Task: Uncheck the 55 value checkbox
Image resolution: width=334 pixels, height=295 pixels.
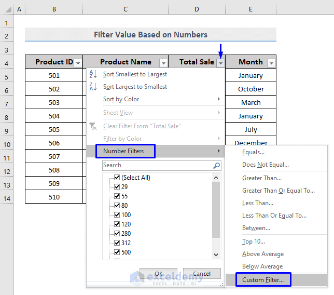Action: [x=117, y=196]
